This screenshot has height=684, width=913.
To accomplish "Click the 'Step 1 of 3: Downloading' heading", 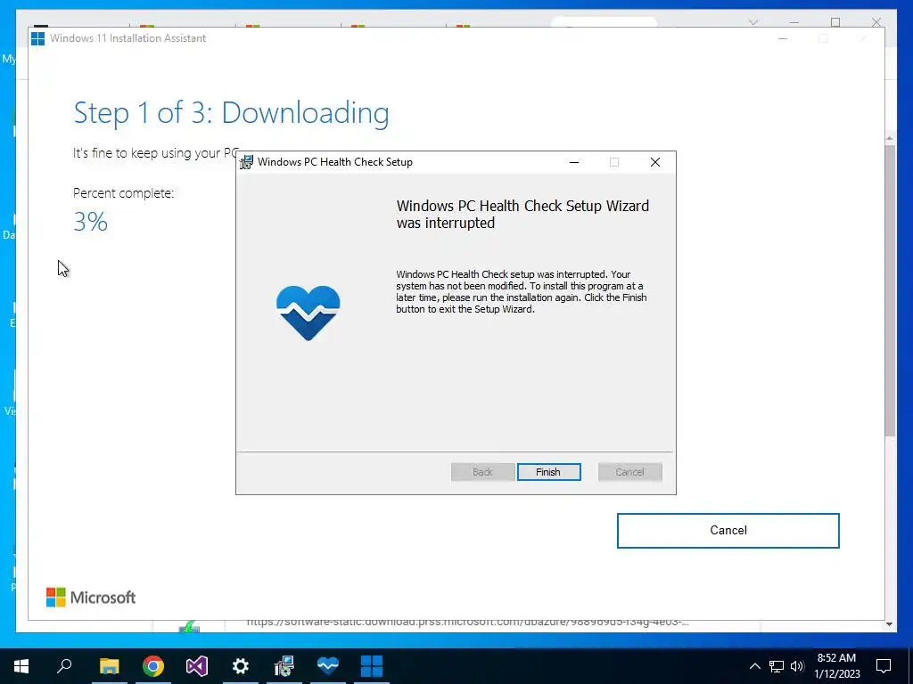I will pos(231,113).
